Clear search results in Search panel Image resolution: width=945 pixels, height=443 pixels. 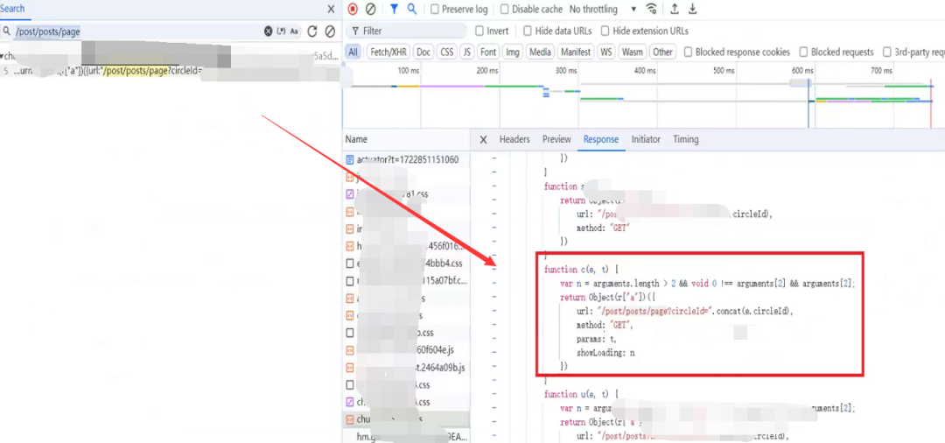[x=330, y=32]
